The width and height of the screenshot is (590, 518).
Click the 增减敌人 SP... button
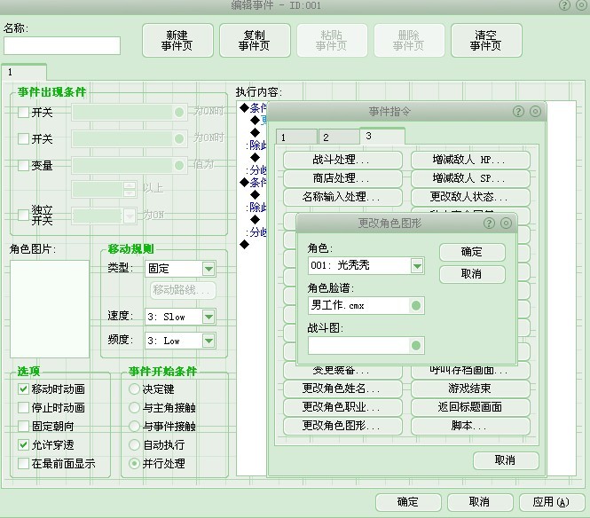point(470,178)
